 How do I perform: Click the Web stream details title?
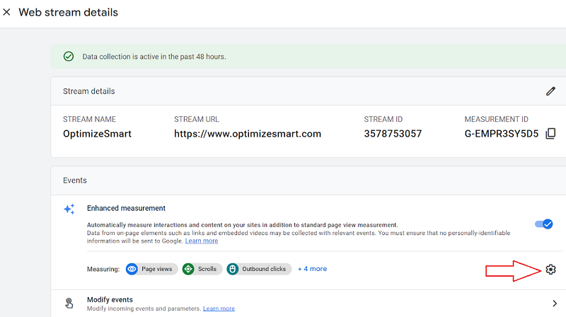point(68,12)
